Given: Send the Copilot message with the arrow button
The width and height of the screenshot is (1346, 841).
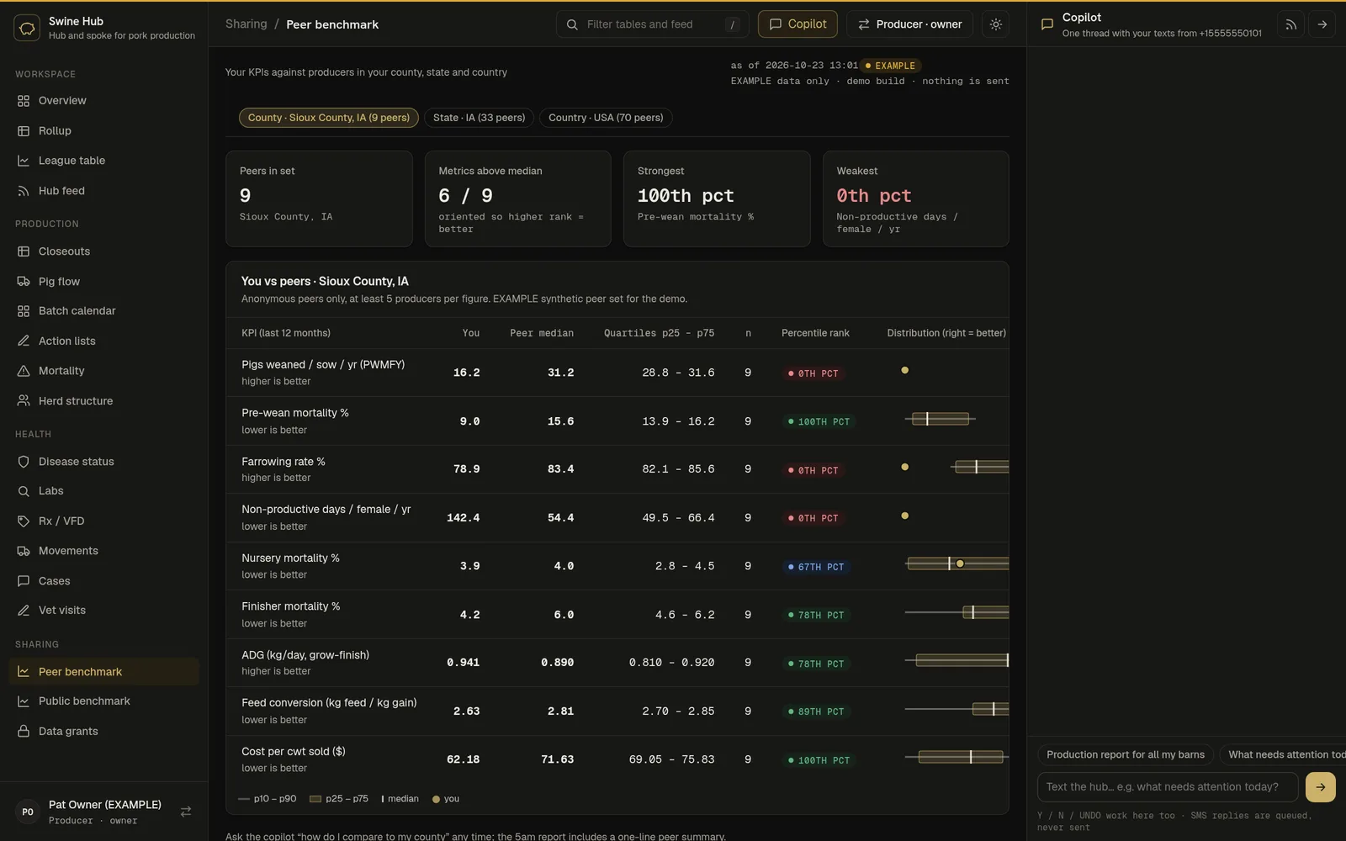Looking at the screenshot, I should click(1321, 787).
